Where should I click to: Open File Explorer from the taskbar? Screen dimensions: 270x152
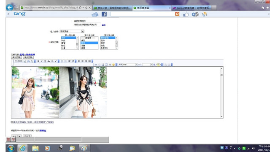35,148
